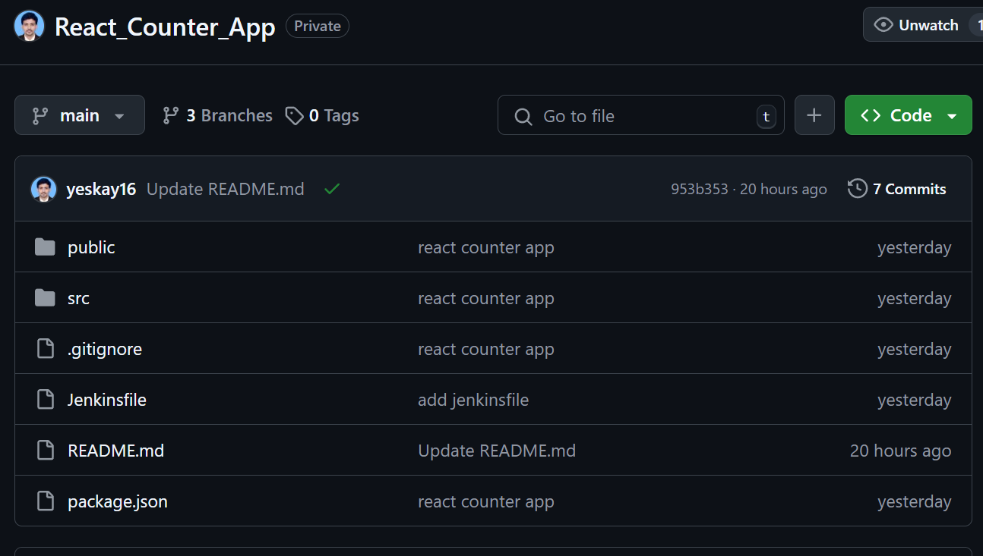
Task: Open the public folder icon
Action: [45, 247]
